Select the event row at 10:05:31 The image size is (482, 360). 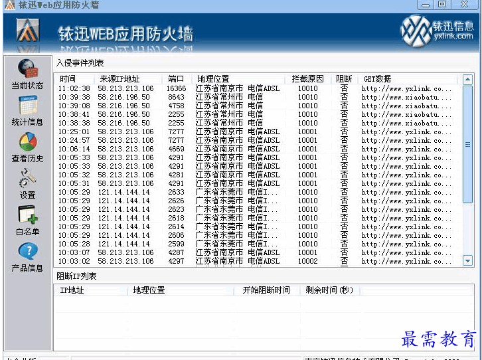(255, 183)
